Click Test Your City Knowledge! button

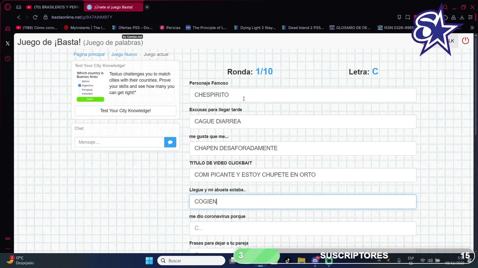coord(125,111)
